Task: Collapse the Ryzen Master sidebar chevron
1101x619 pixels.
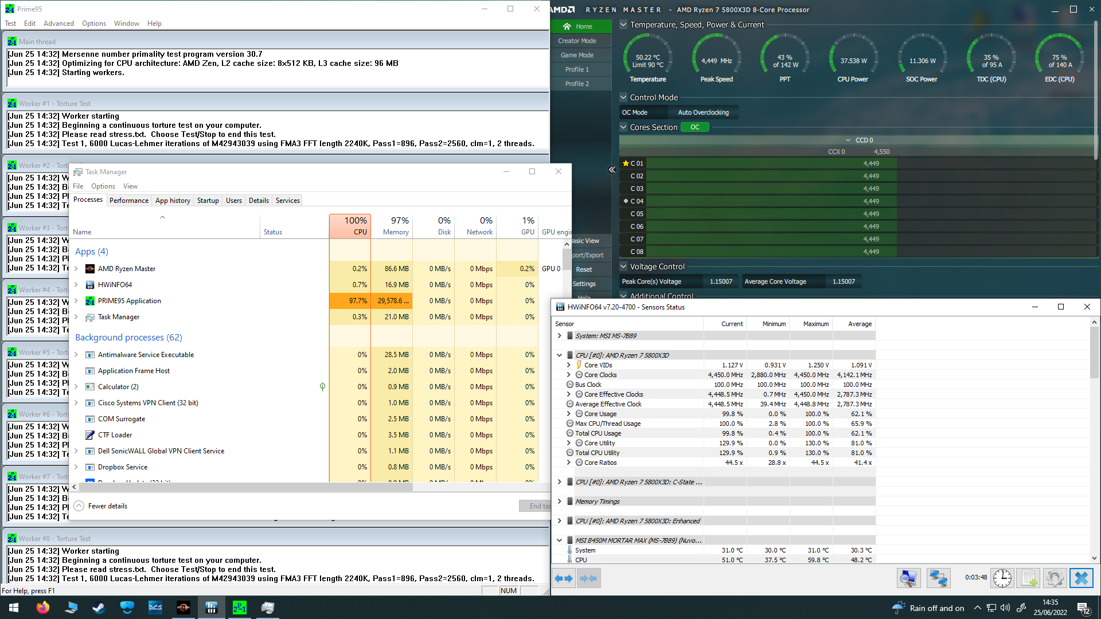Action: pos(612,170)
